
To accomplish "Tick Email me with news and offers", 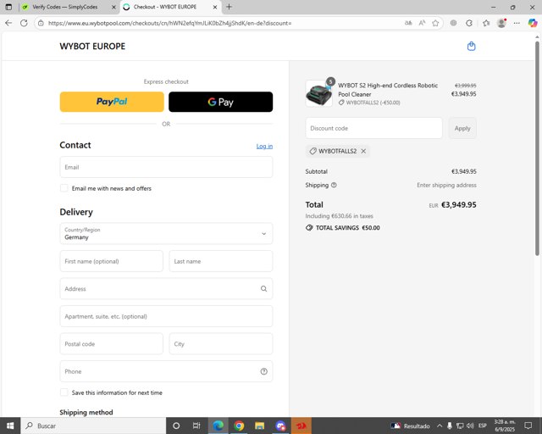I will pos(64,188).
